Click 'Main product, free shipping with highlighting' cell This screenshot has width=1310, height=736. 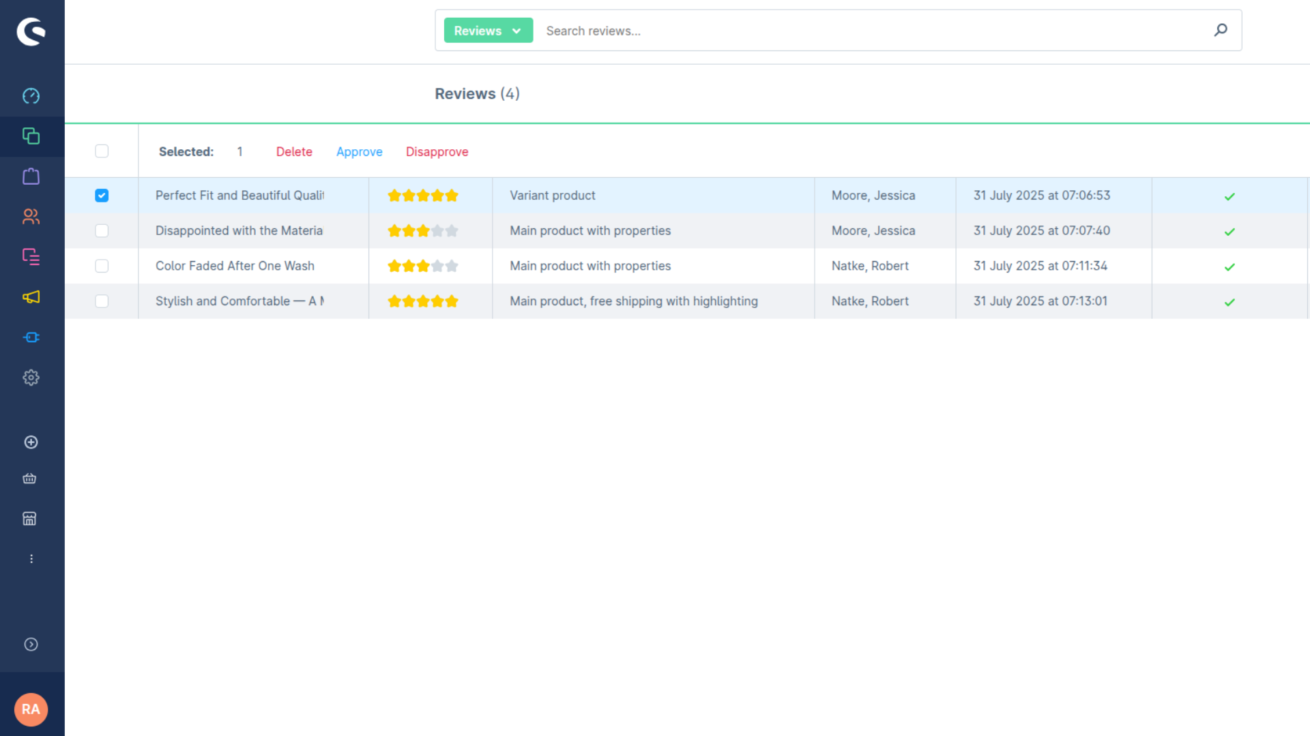coord(634,301)
